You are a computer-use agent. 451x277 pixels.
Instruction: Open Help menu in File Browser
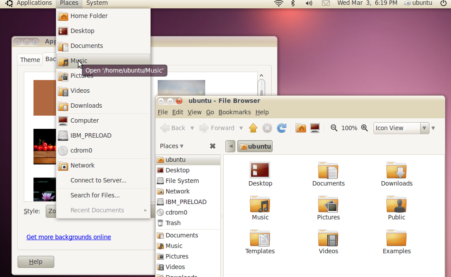pos(262,112)
